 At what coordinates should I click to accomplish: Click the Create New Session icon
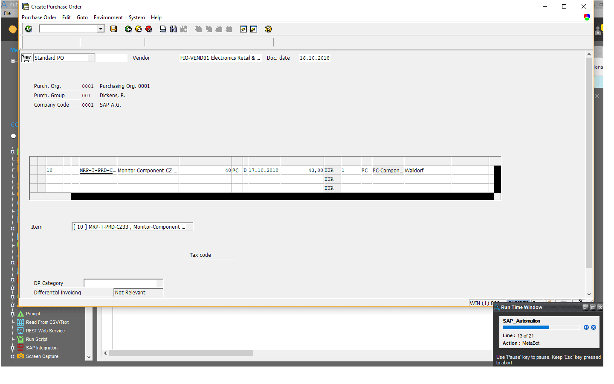point(243,29)
